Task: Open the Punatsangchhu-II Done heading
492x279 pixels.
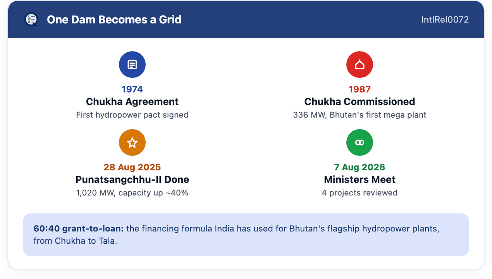Action: (132, 180)
